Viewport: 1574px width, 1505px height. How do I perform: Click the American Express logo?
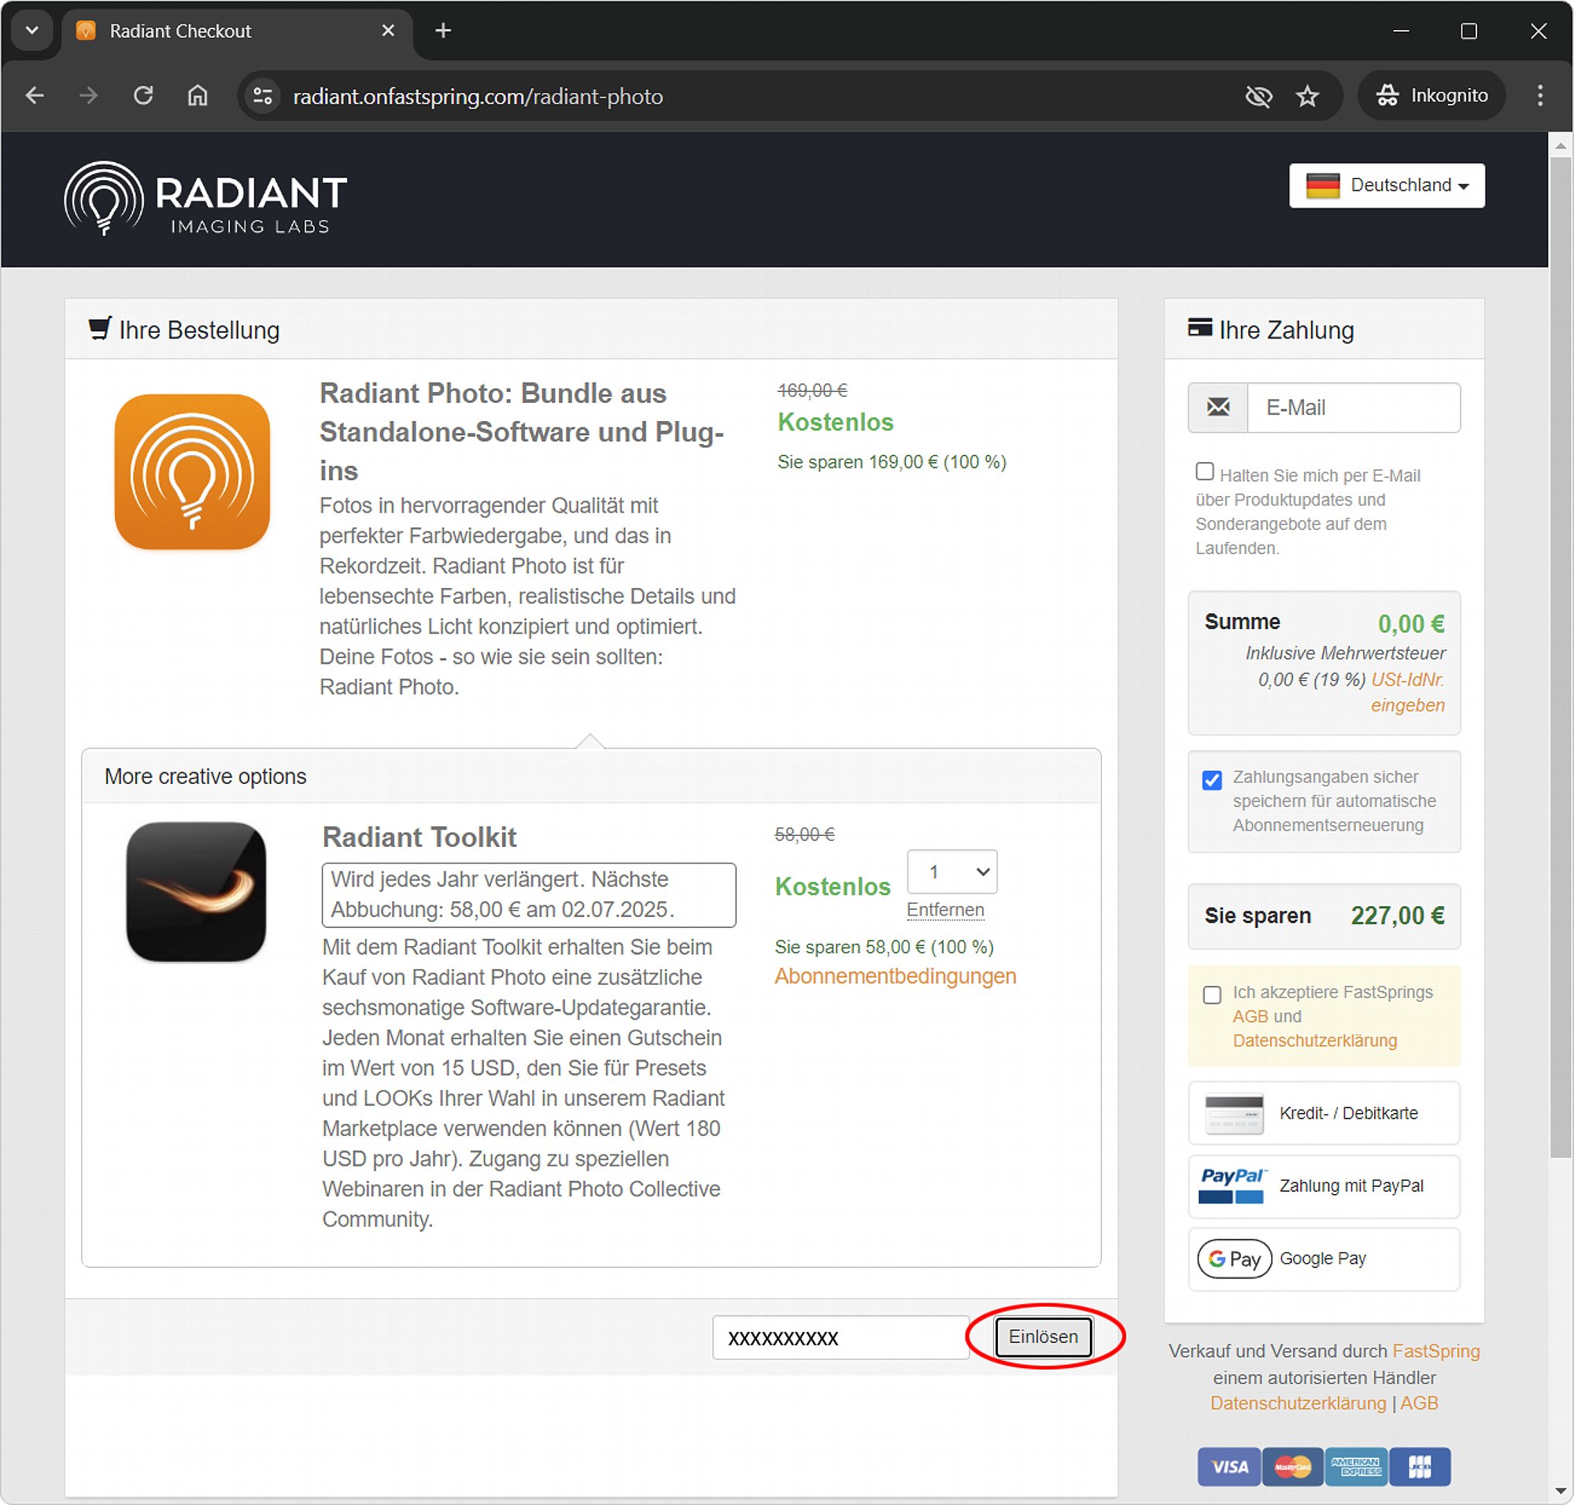coord(1356,1466)
